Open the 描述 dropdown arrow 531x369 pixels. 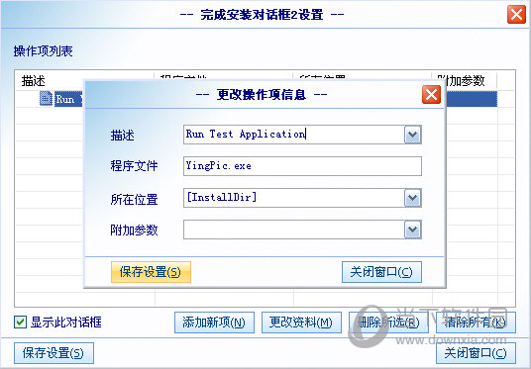(x=412, y=135)
